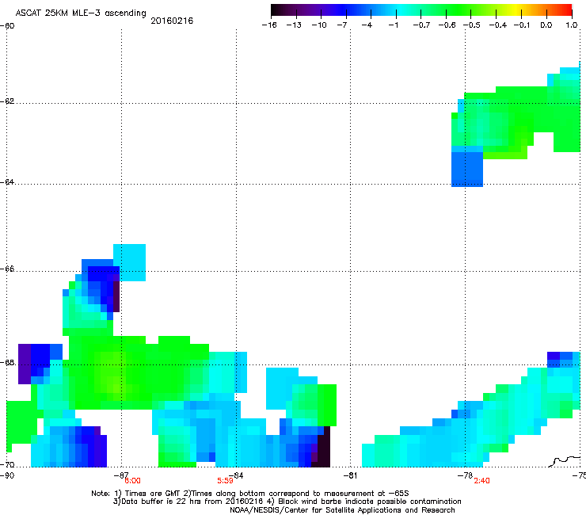586x515 pixels.
Task: Click the NOAA/NESDIS Center for Satellite Applications credit
Action: pyautogui.click(x=342, y=510)
